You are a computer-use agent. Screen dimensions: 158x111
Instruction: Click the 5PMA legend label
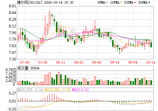(101, 2)
